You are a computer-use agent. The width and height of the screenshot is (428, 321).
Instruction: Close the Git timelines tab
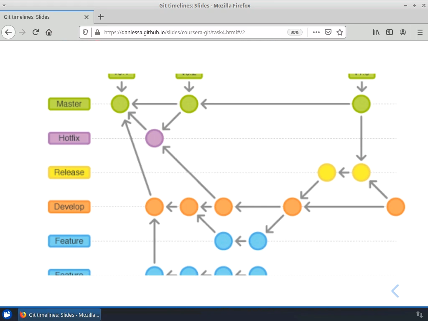click(87, 17)
